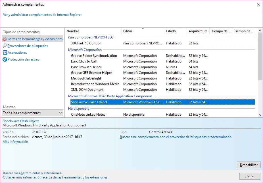This screenshot has width=263, height=183.
Task: Collapse the (Sin comprobar) NEVRON LLC group
Action: coord(91,37)
